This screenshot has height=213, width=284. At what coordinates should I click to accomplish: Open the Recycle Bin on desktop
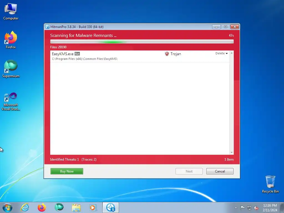pyautogui.click(x=270, y=184)
